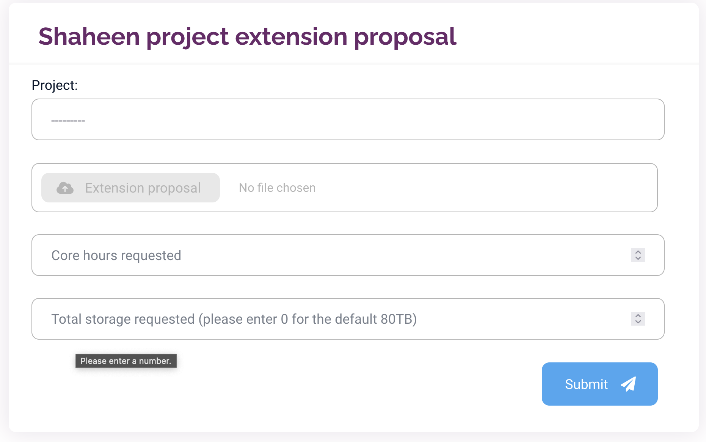Click the 'Submit' text label
706x442 pixels.
(x=586, y=384)
